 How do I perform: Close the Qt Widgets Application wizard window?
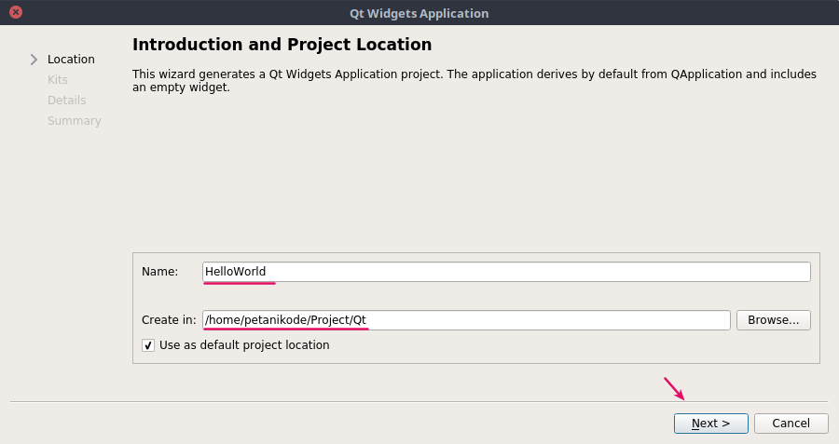(x=15, y=13)
